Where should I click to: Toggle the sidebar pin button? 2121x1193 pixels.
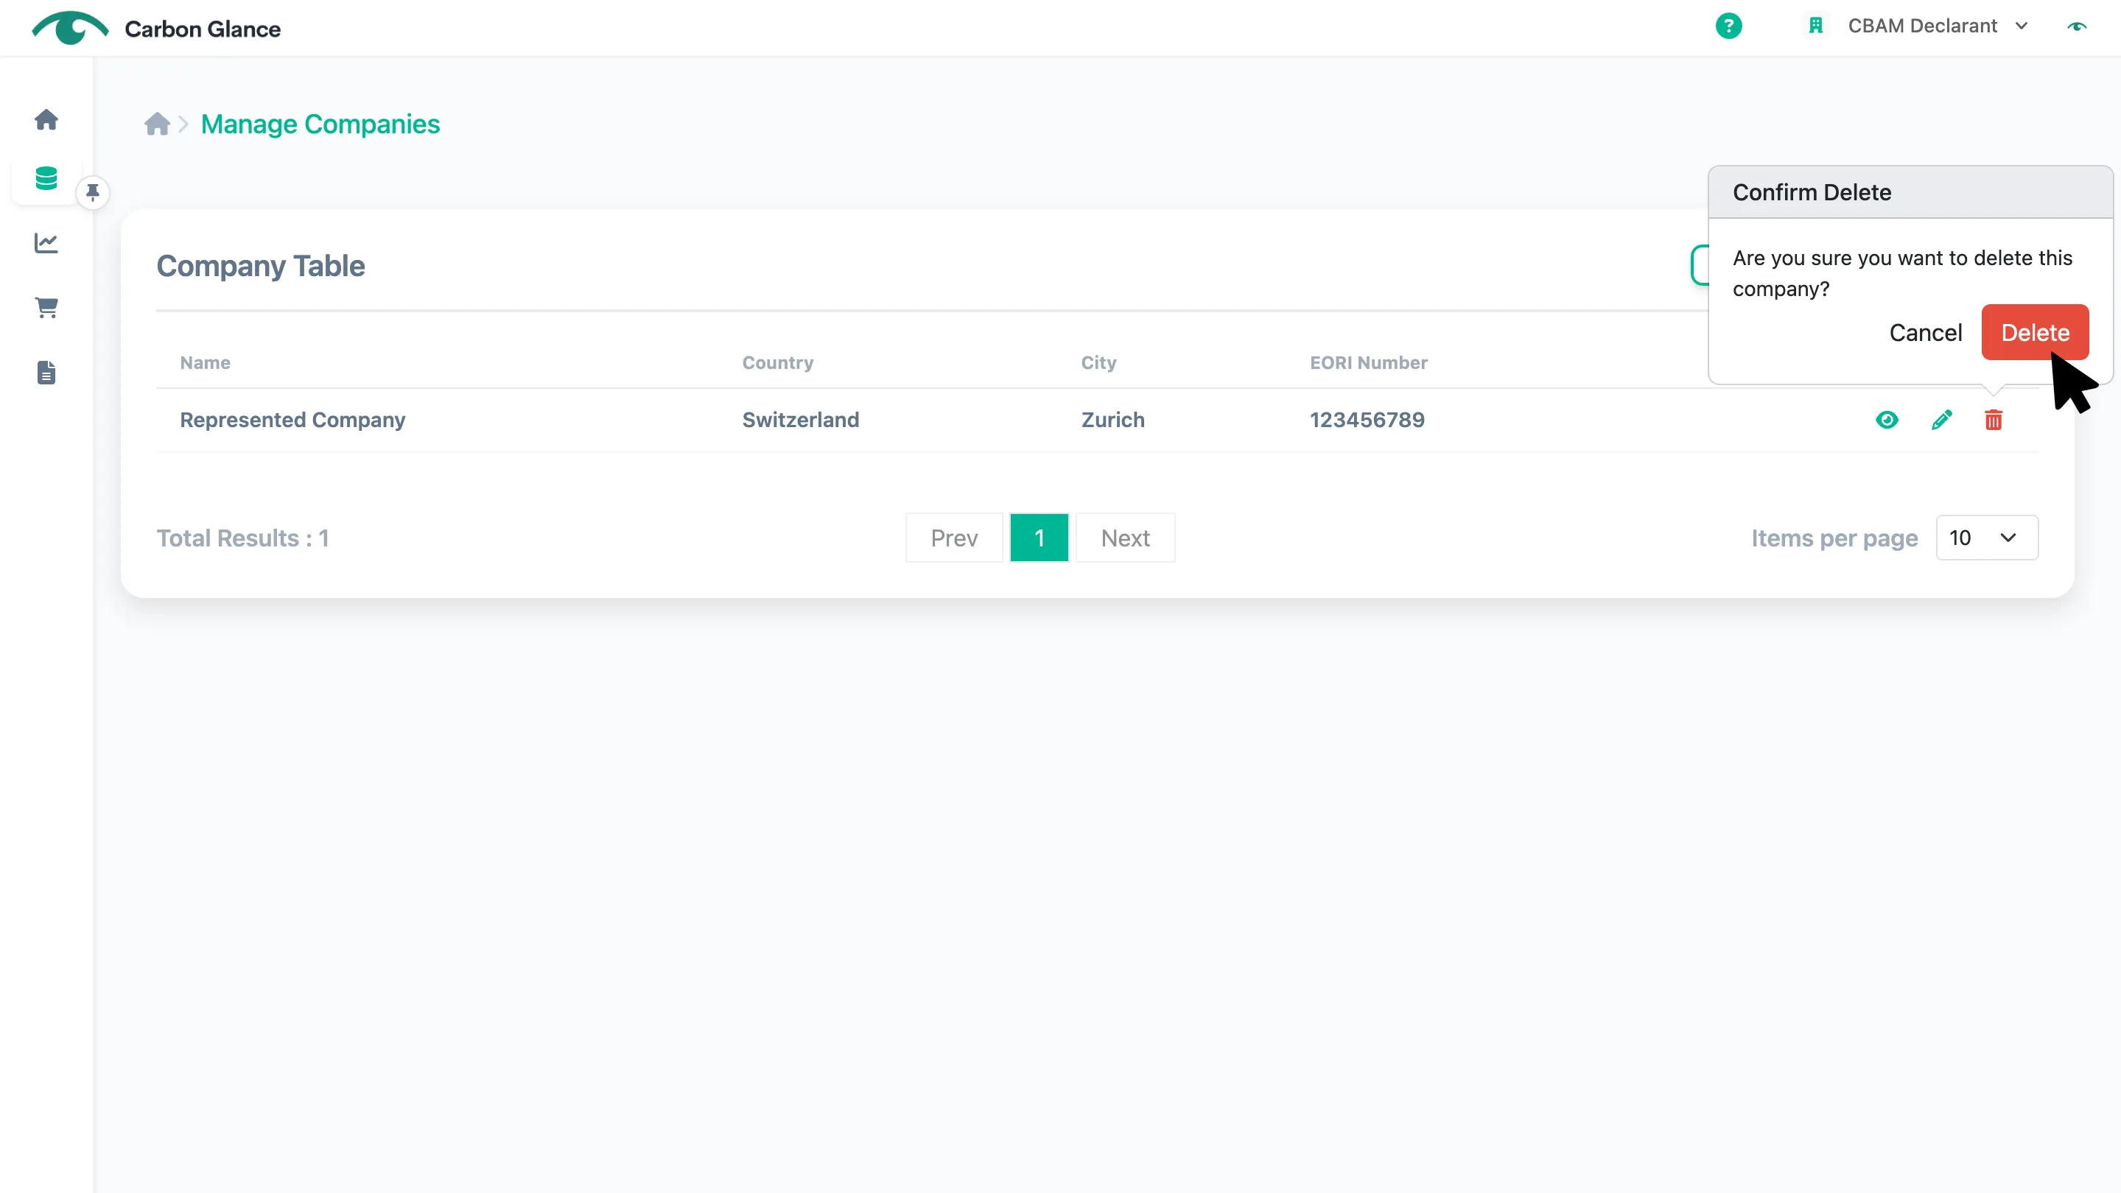[92, 192]
